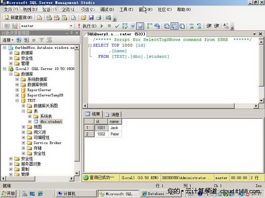Click the Open File folder icon
This screenshot has width=265, height=198.
[83, 17]
